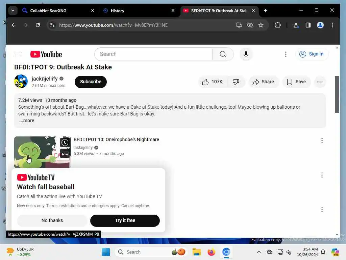Open jacknjellify channel name link

pyautogui.click(x=45, y=79)
